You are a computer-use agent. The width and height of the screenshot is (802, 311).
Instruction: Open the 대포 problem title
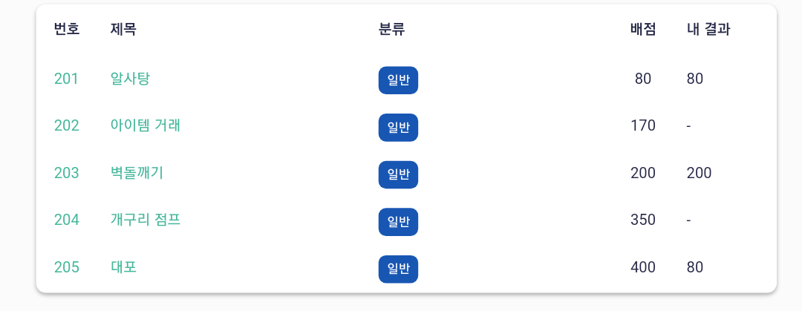tap(123, 267)
